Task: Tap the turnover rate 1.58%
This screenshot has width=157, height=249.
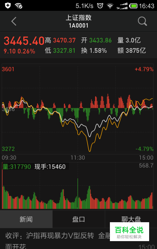Action: [98, 51]
